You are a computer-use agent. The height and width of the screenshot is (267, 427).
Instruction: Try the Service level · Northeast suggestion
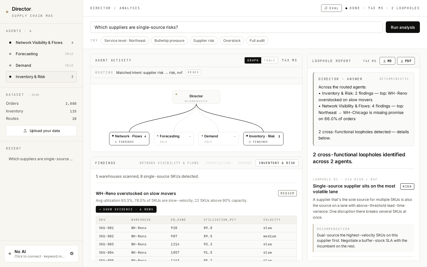(125, 41)
